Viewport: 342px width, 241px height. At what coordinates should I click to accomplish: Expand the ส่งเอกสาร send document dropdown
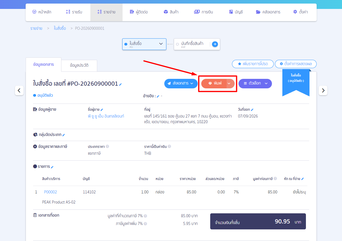[x=181, y=83]
